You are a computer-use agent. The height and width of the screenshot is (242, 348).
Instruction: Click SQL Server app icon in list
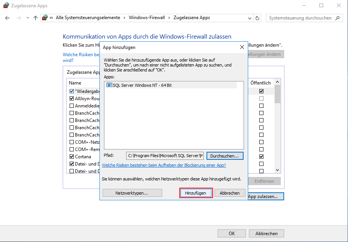[109, 85]
